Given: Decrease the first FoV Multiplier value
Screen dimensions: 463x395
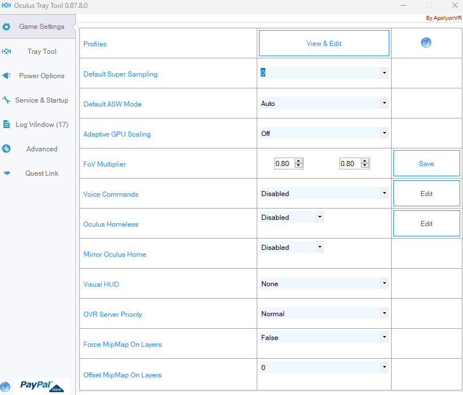Looking at the screenshot, I should (299, 165).
